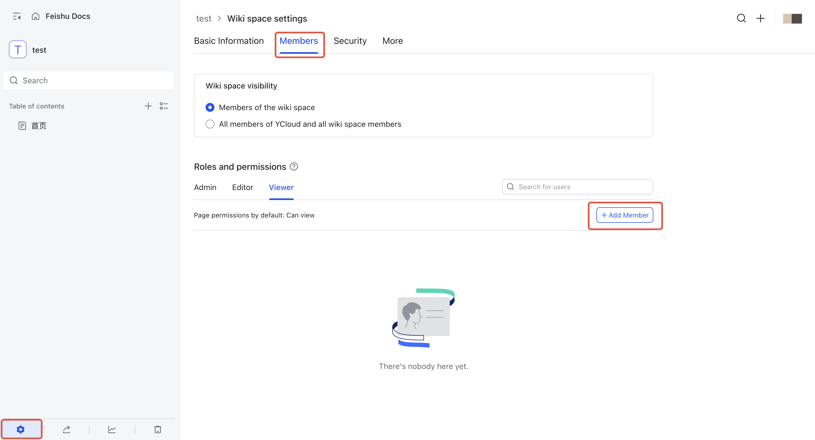Screen dimensions: 815x440
Task: Click the test wiki space T avatar
Action: (18, 50)
